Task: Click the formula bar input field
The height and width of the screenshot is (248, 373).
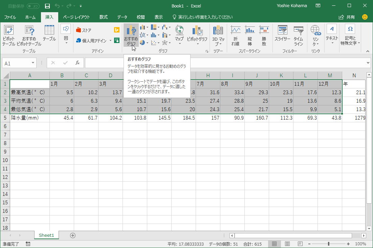Action: click(223, 63)
